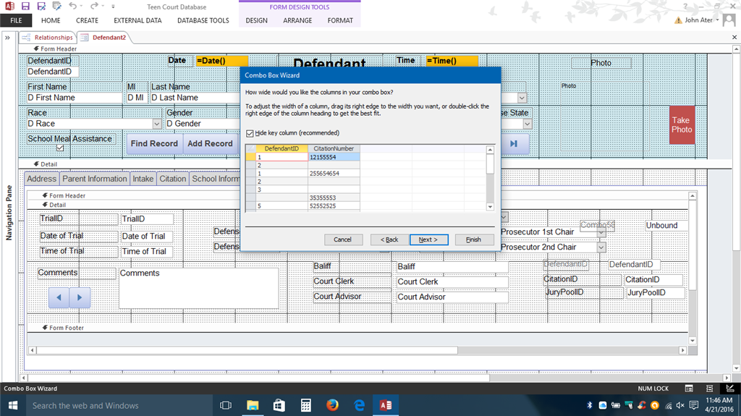Click the Back button in wizard
The width and height of the screenshot is (741, 416).
(x=389, y=239)
